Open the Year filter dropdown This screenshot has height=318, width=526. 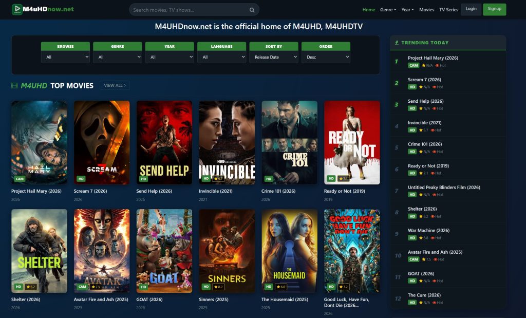tap(170, 57)
